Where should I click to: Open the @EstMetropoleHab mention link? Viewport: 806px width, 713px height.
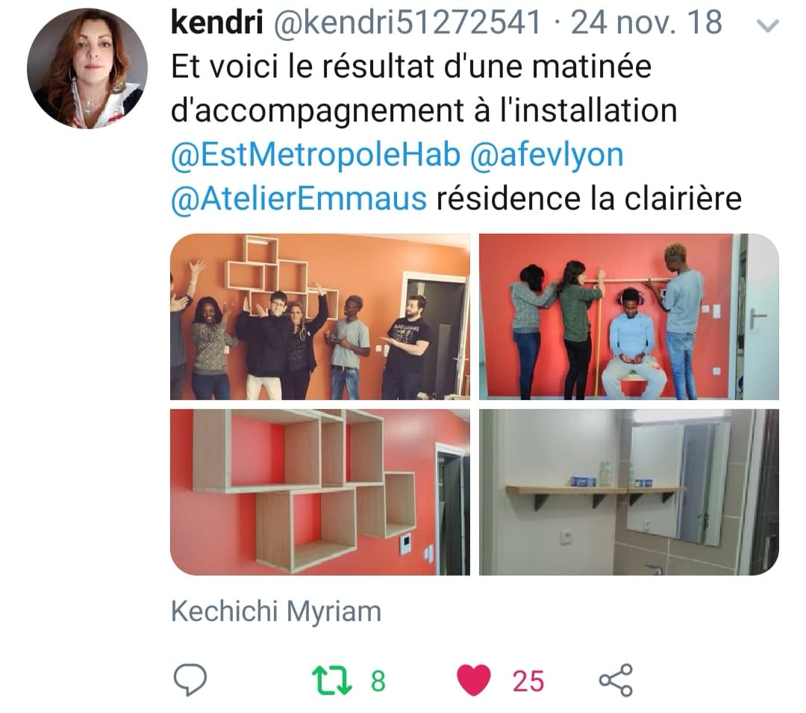(315, 155)
